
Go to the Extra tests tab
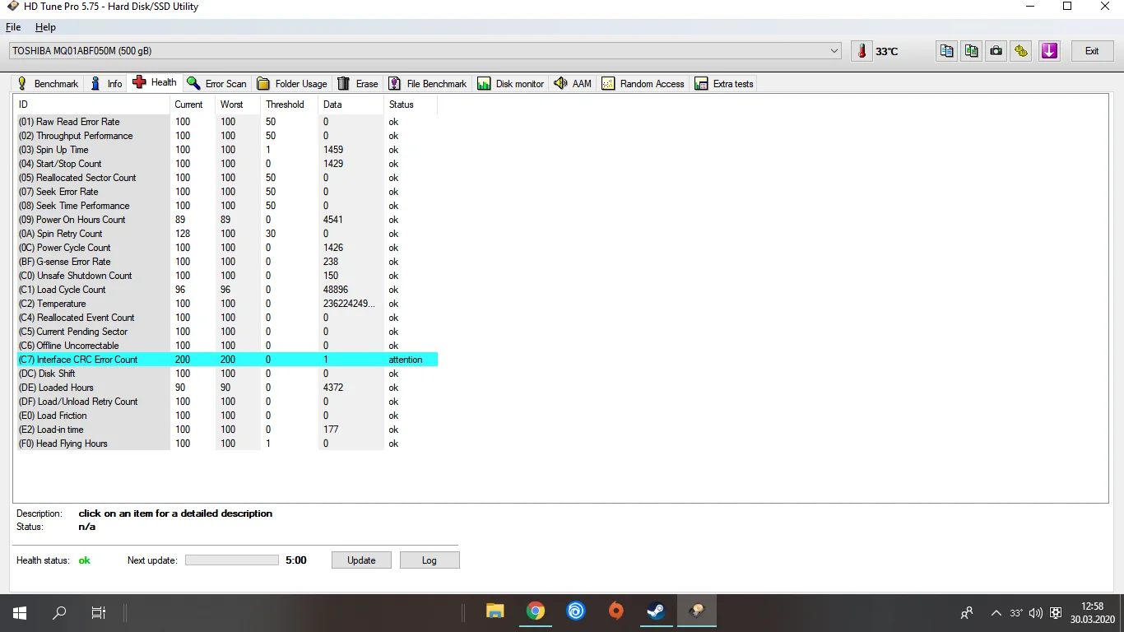pyautogui.click(x=724, y=83)
